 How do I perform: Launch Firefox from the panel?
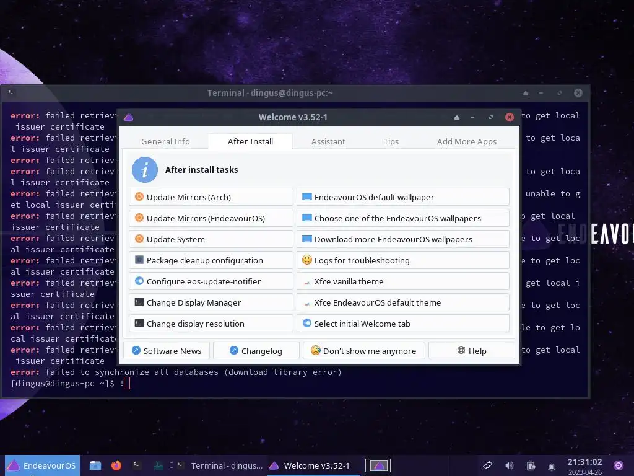[x=116, y=465]
